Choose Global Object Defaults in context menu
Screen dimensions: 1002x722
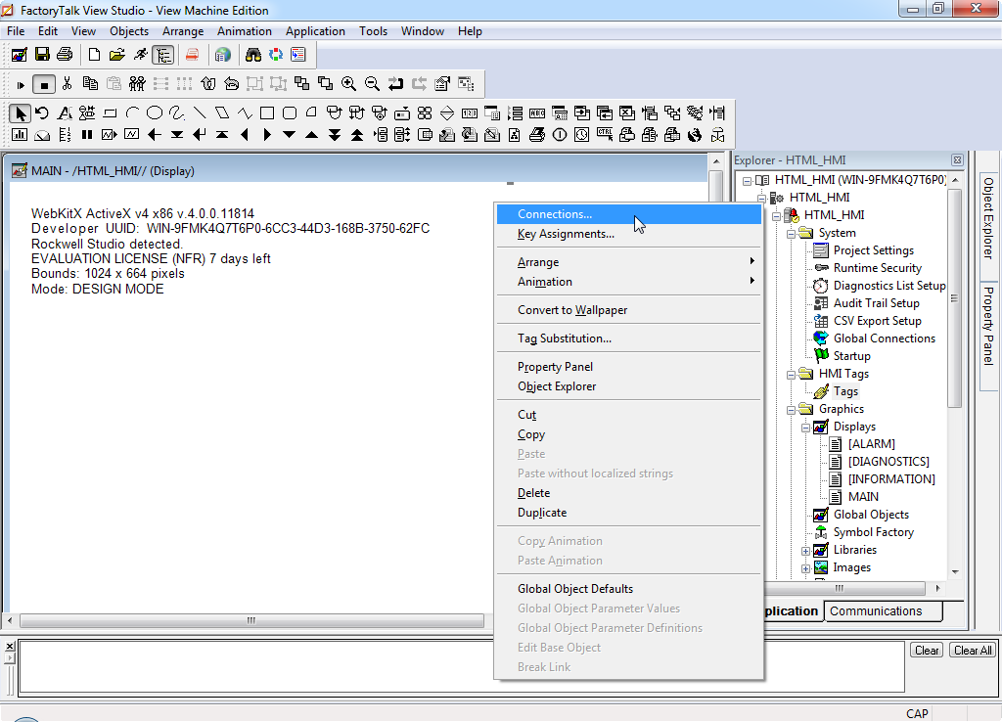[x=629, y=589]
